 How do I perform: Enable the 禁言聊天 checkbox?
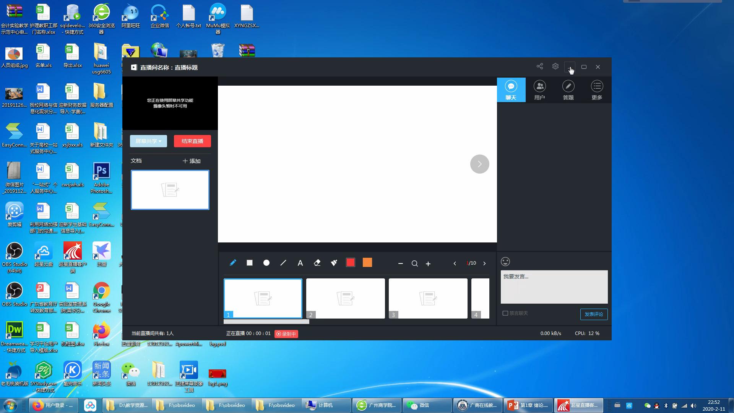point(505,313)
